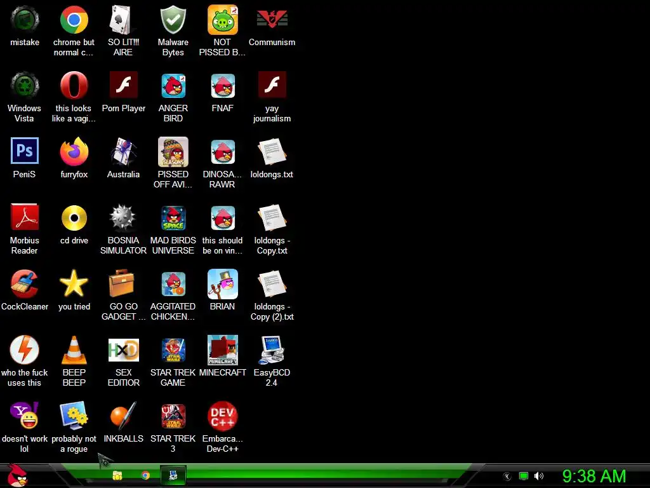Select the 'BRIAN' slingshot bird icon
This screenshot has height=488, width=650.
[223, 284]
